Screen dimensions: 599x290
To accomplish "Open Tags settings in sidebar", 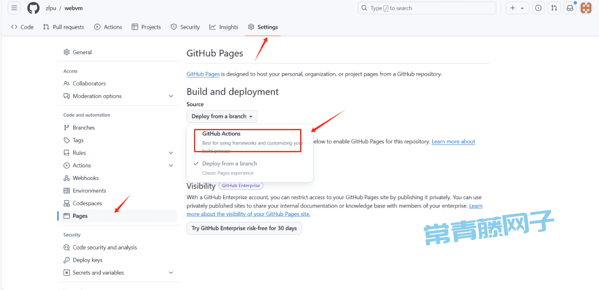I will 119,140.
